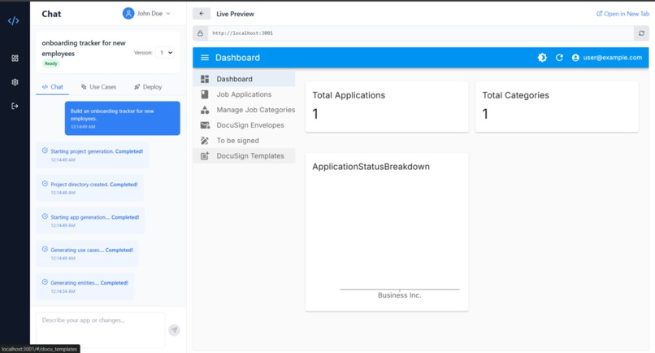Click the DocuSign Envelopes mail icon
This screenshot has height=353, width=655.
coord(205,125)
